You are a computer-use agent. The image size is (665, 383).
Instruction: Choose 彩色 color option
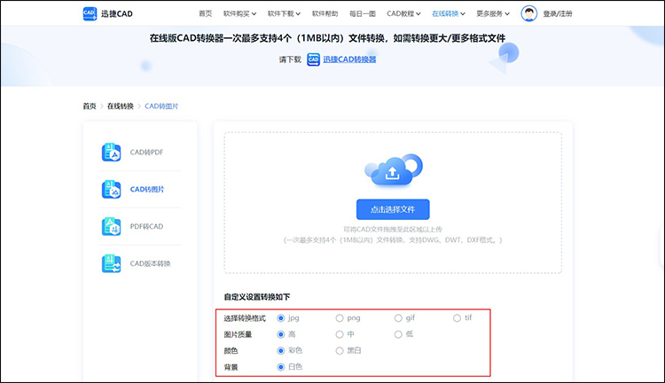281,351
